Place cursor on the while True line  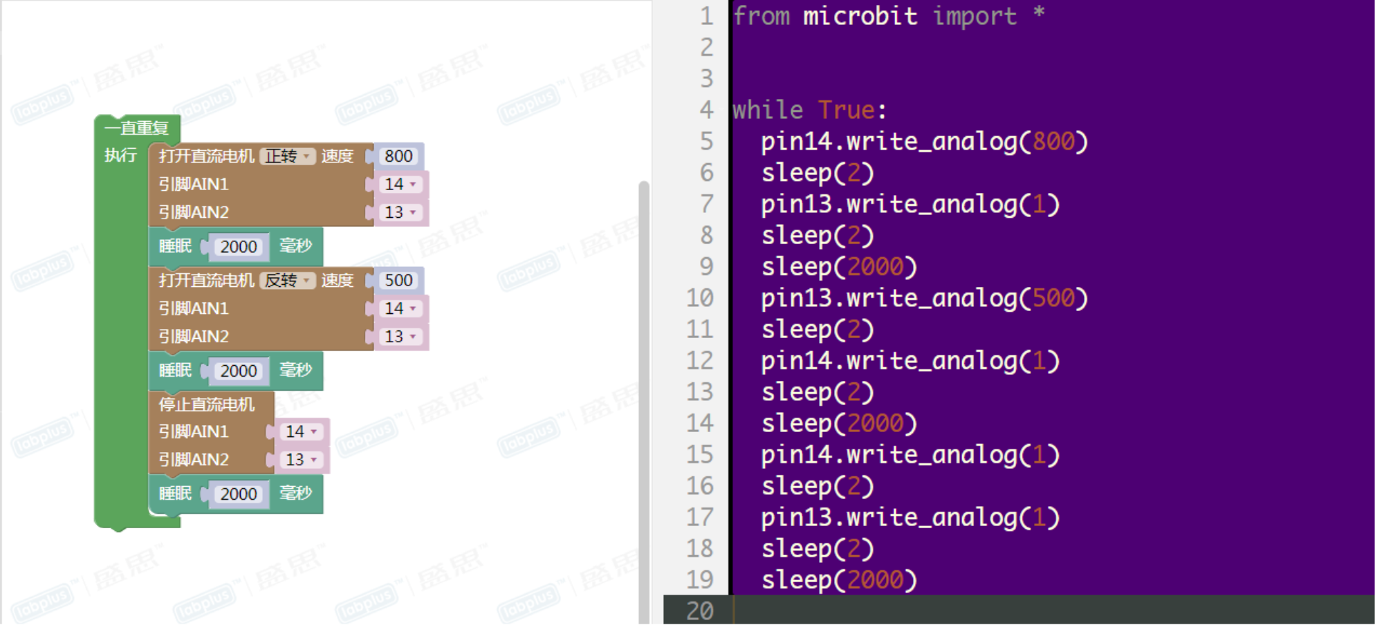(808, 110)
